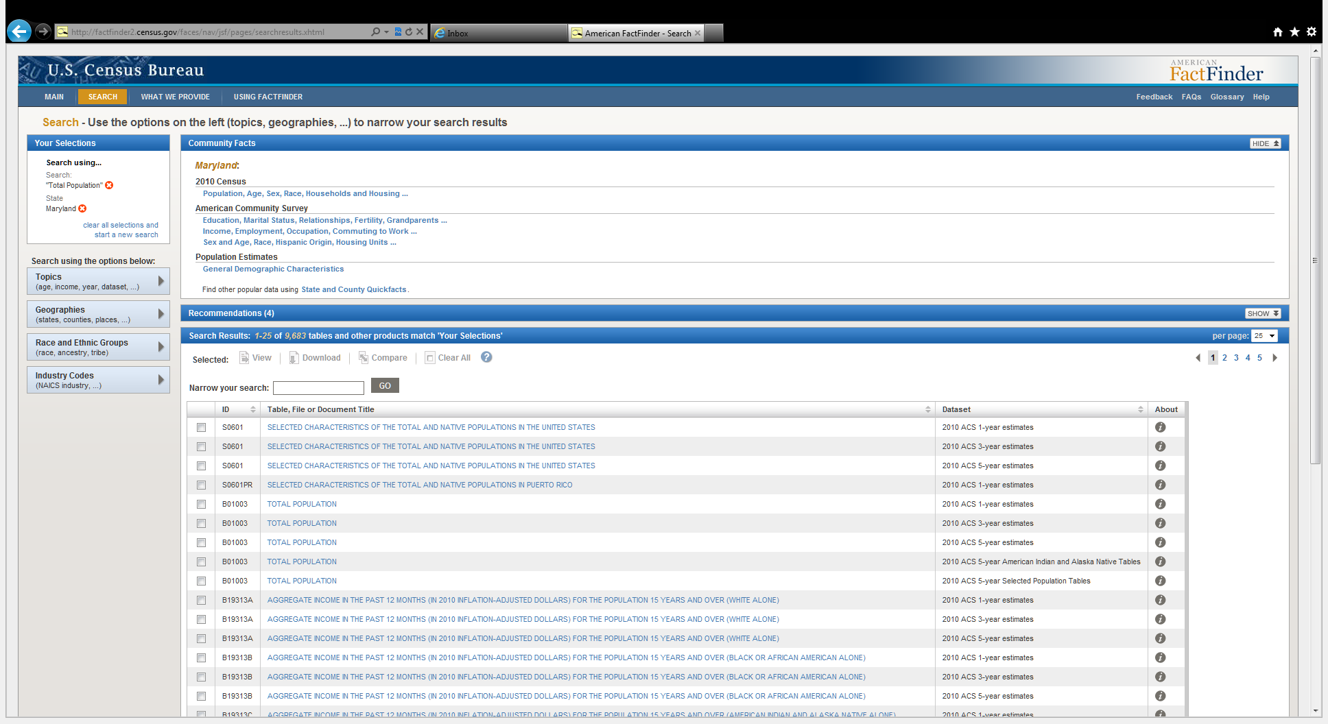Viewport: 1328px width, 724px height.
Task: Click the help question mark icon beside Clear All
Action: (x=486, y=357)
